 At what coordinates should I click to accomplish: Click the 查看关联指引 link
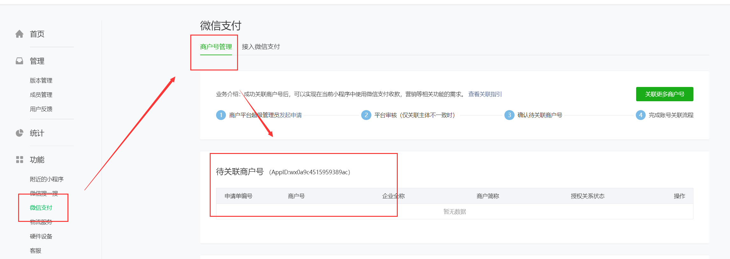(485, 94)
